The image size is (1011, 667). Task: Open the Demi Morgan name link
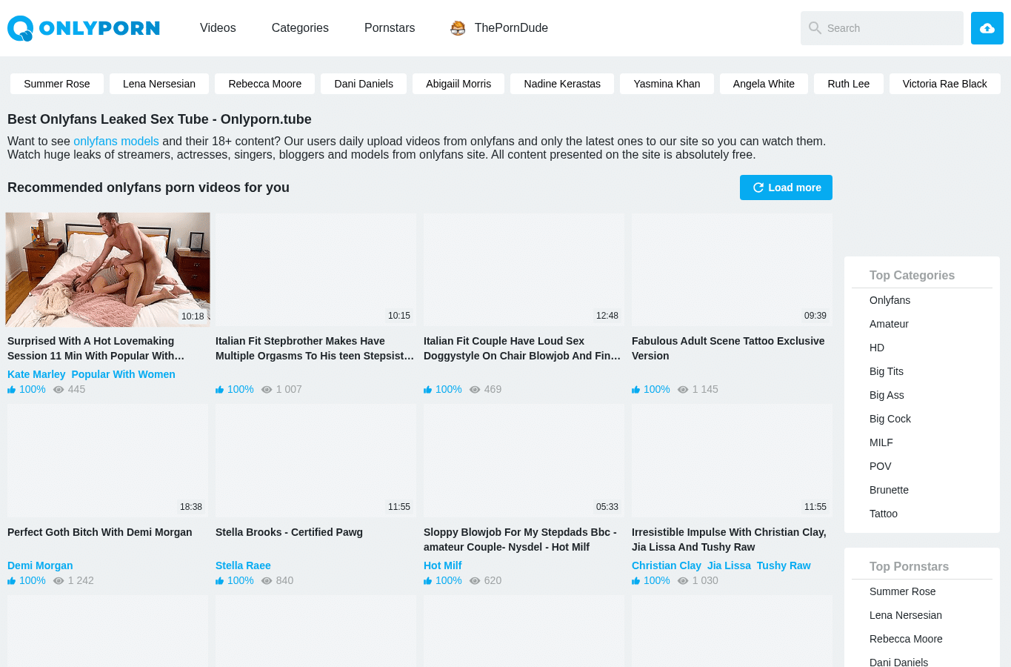click(x=40, y=565)
